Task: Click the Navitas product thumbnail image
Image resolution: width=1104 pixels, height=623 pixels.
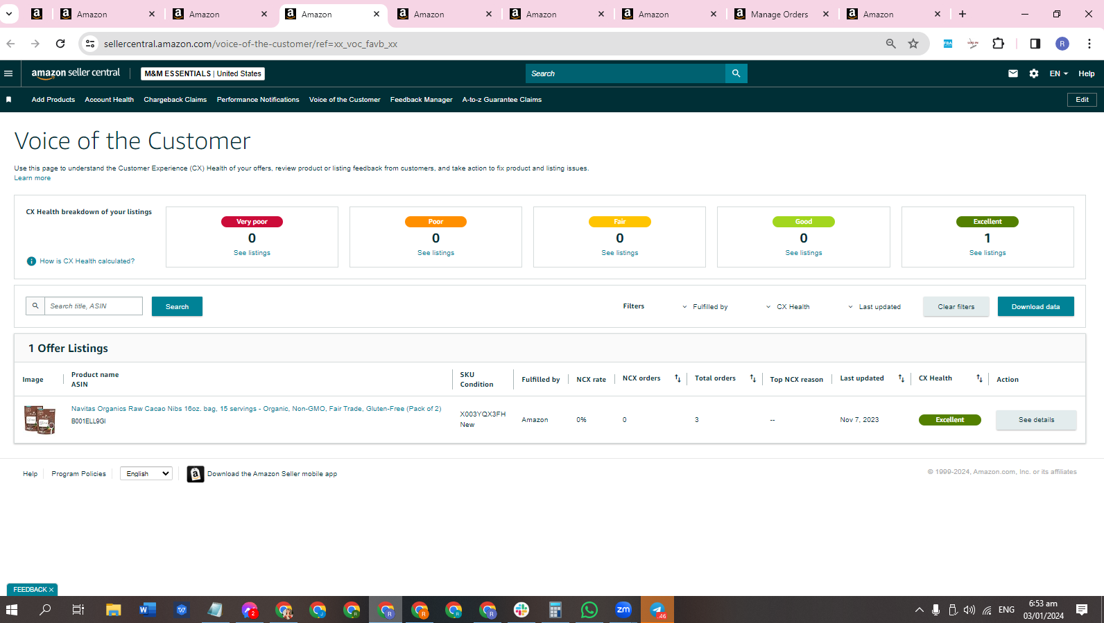Action: click(40, 419)
